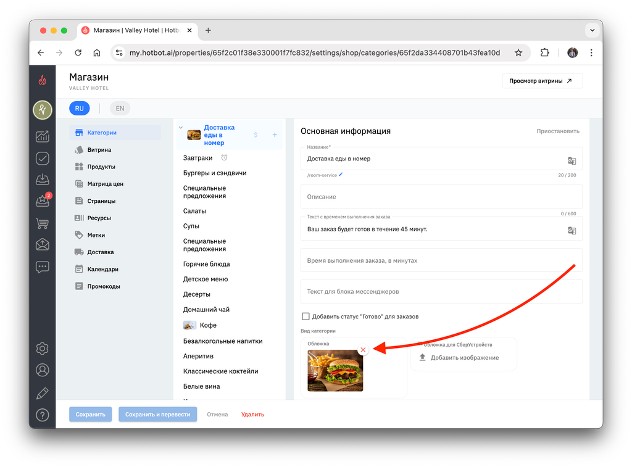632x467 pixels.
Task: Open the reviews star icon with badge
Action: tap(43, 200)
